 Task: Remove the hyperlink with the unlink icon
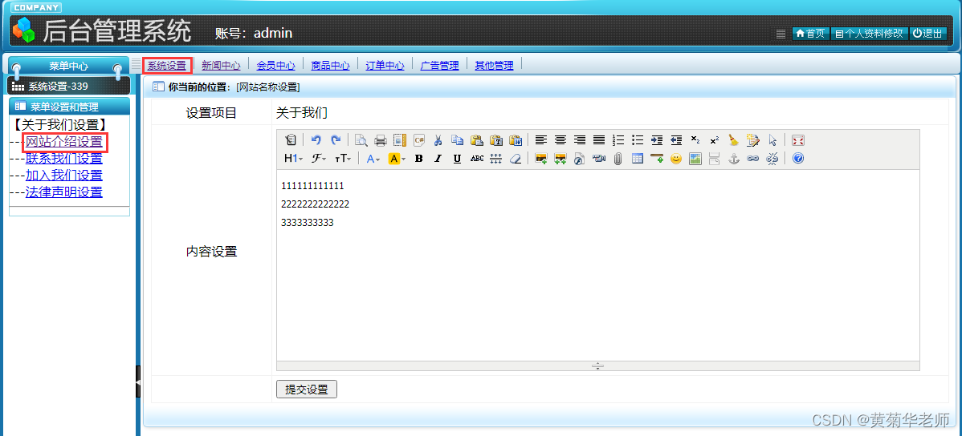[x=772, y=159]
